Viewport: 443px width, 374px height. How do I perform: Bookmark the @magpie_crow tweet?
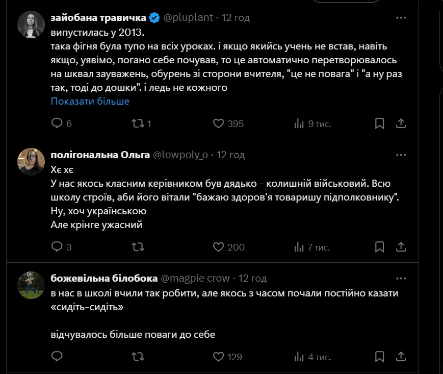coord(379,356)
